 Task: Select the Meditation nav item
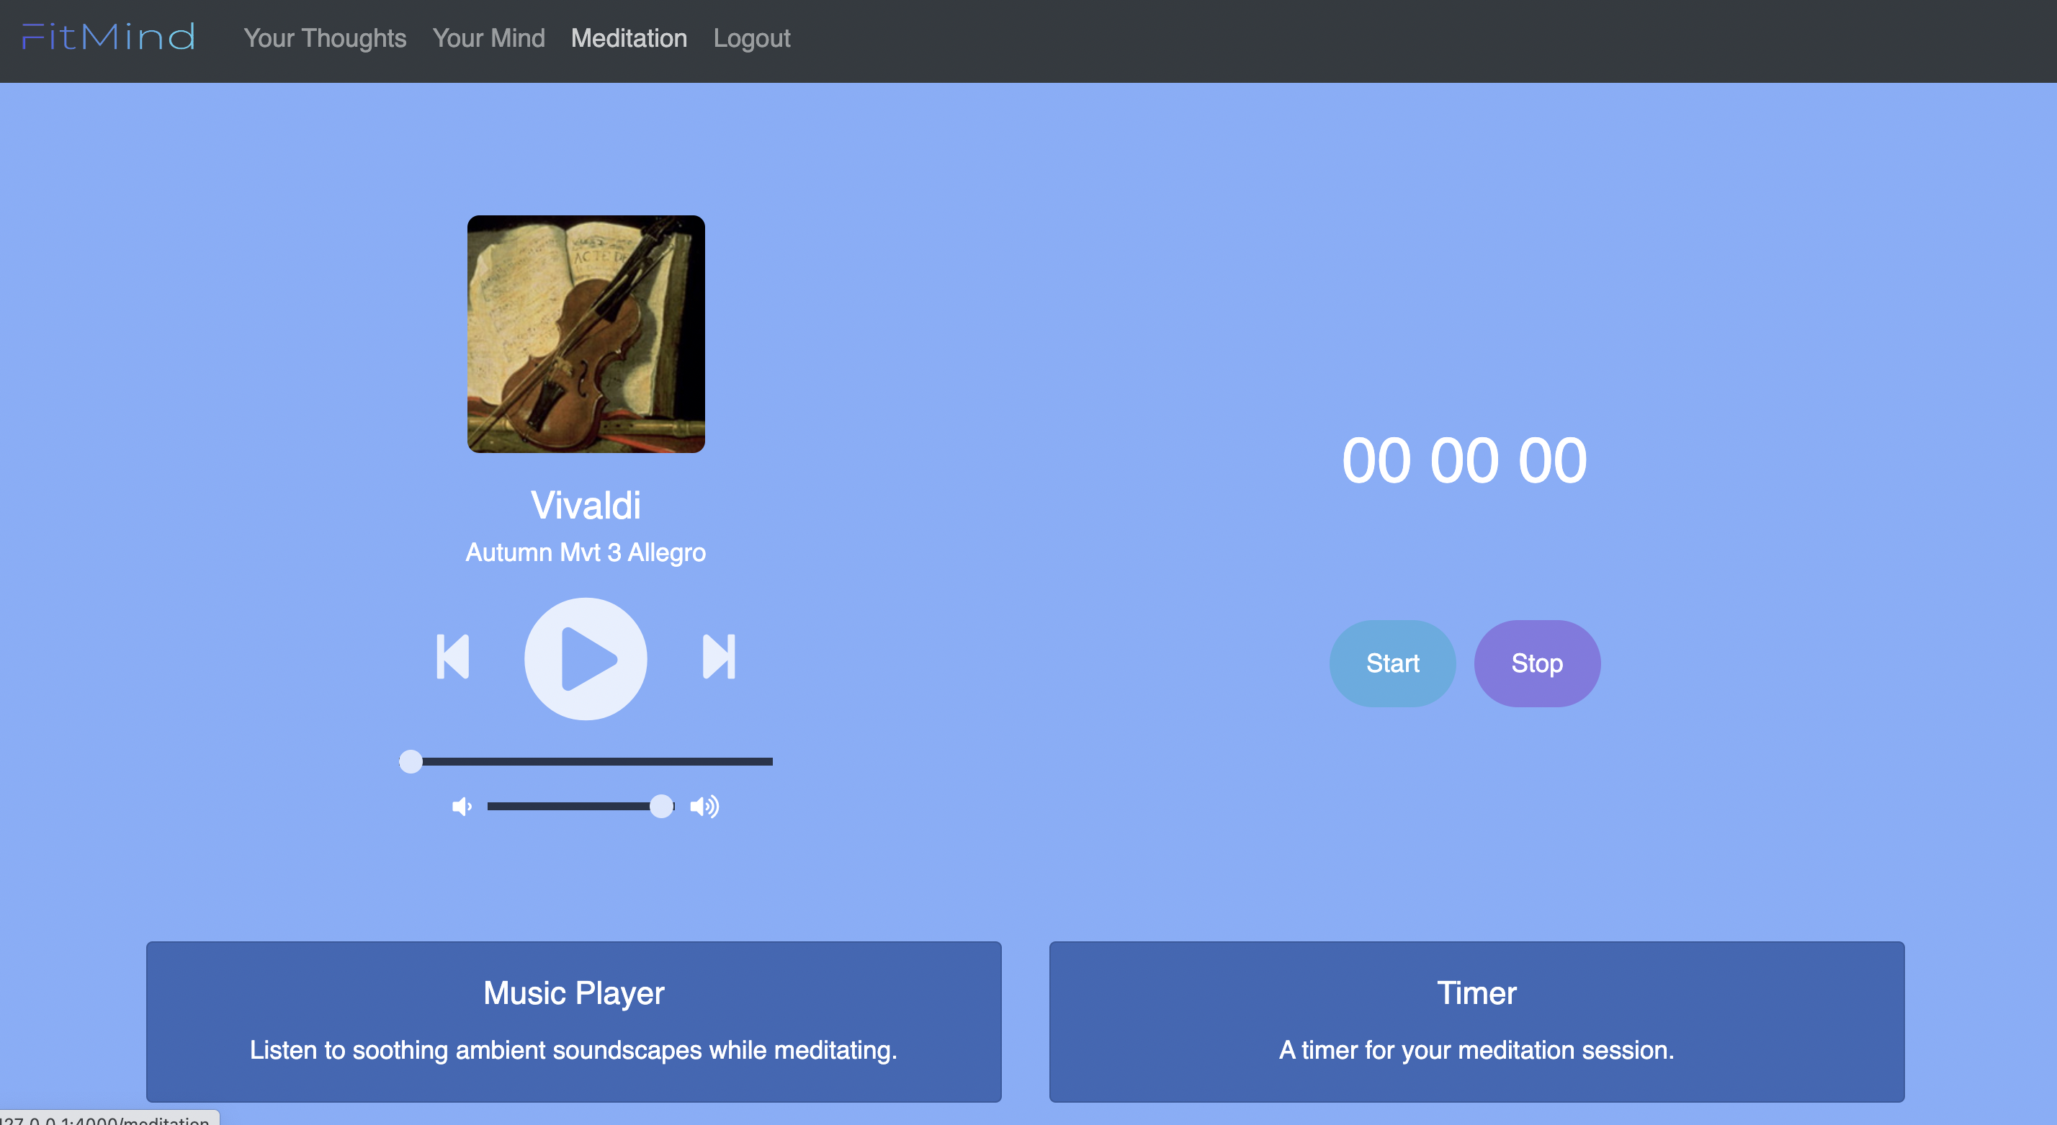coord(629,38)
